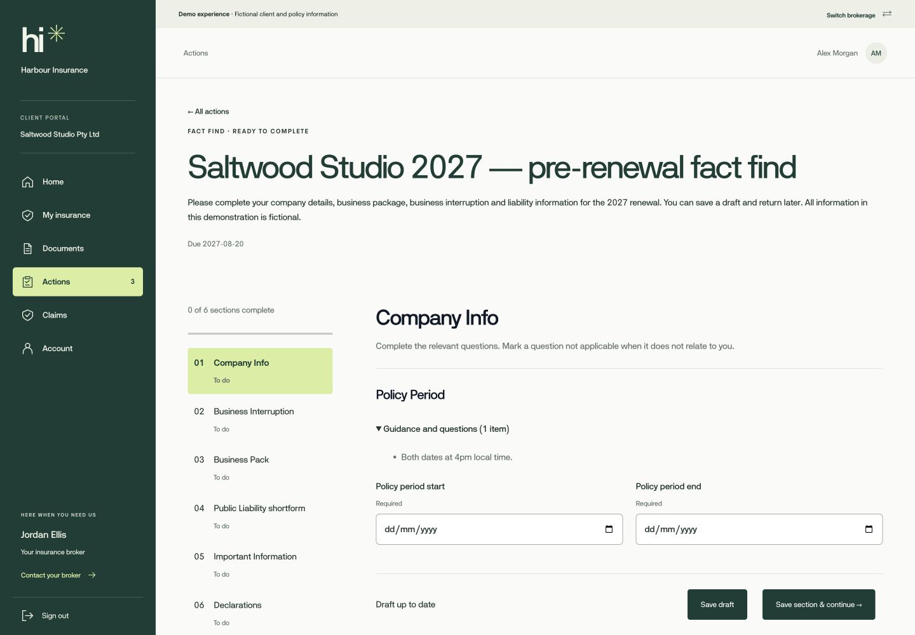Focus Policy period start date field
Screen dimensions: 915x635
click(499, 529)
